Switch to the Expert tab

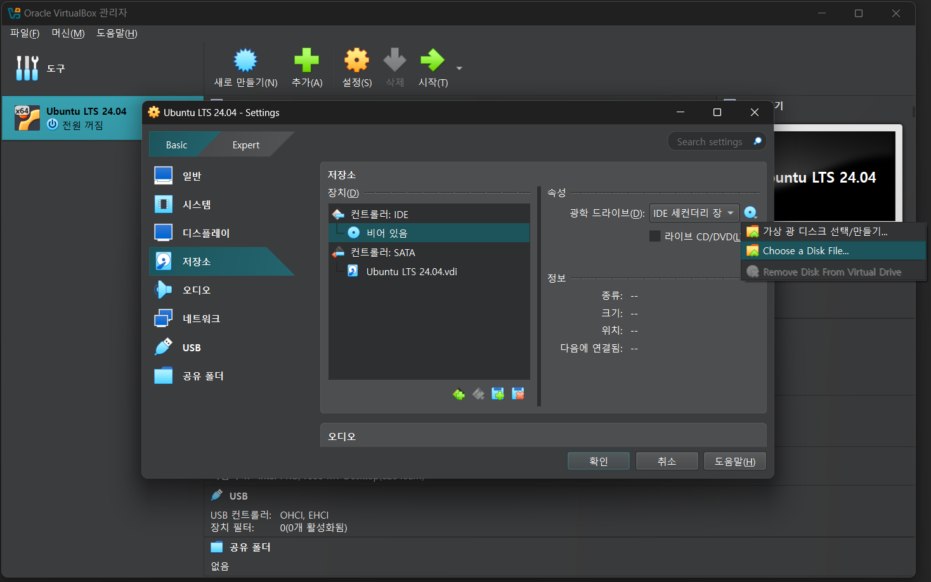(x=246, y=145)
